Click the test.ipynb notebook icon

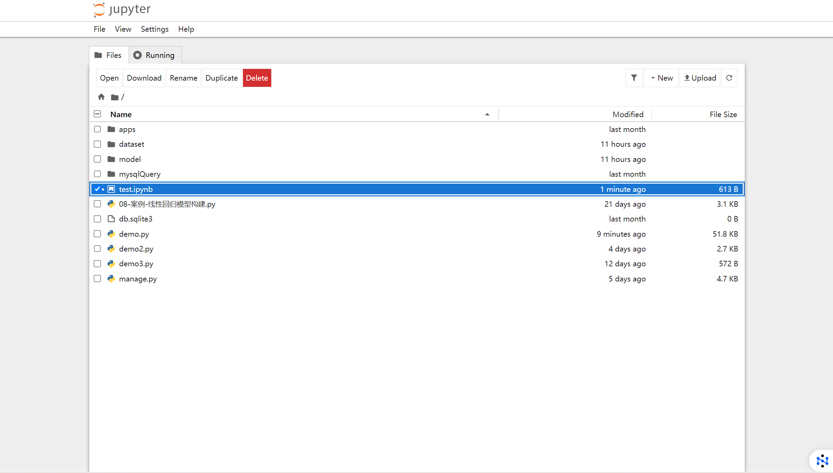pos(111,189)
